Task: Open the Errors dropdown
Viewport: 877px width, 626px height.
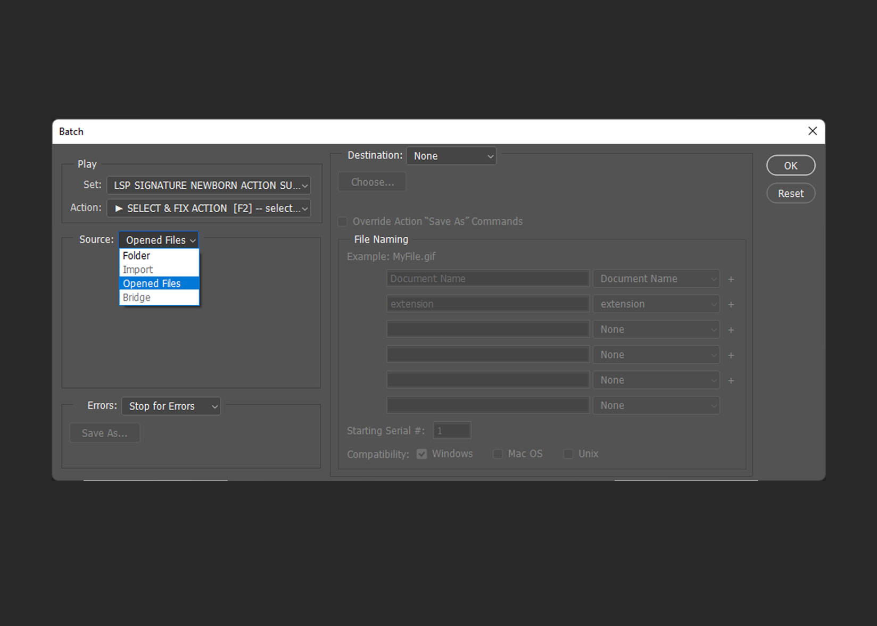Action: coord(171,406)
